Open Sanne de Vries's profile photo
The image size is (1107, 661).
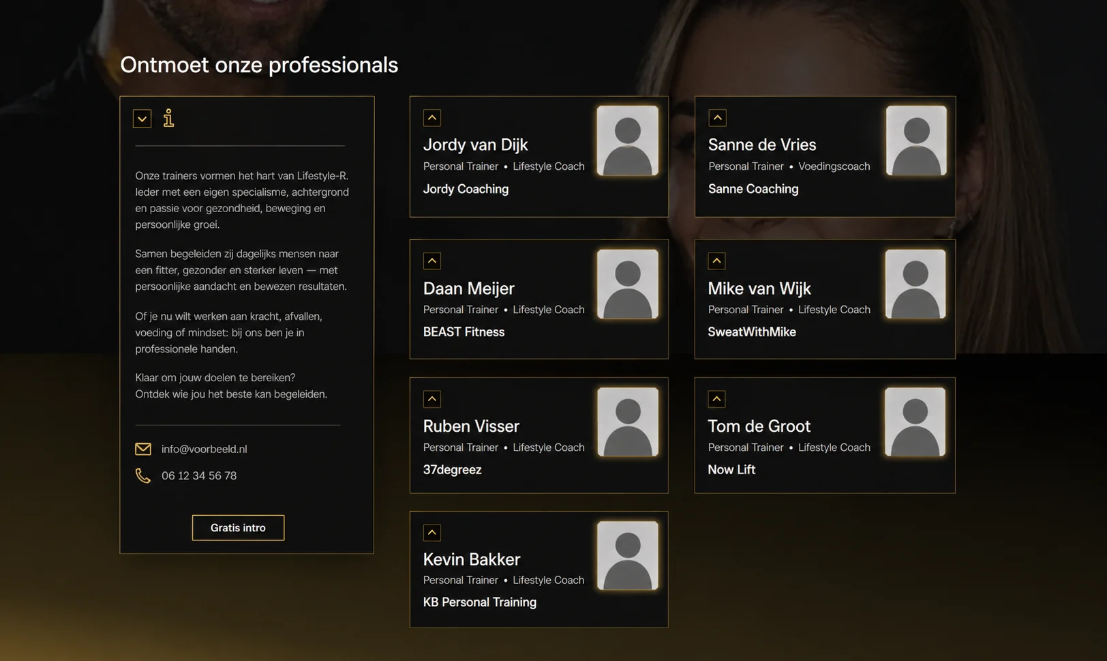(x=916, y=141)
